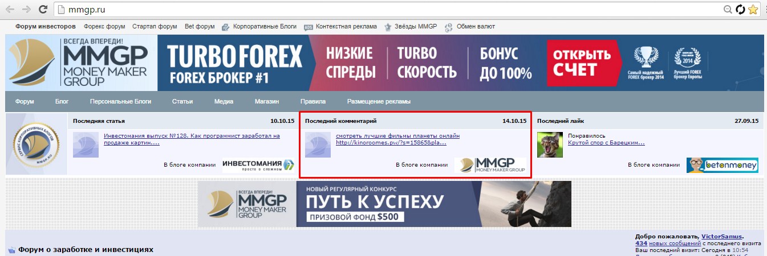This screenshot has width=767, height=256.
Task: Open the Стартап форум link
Action: point(155,26)
